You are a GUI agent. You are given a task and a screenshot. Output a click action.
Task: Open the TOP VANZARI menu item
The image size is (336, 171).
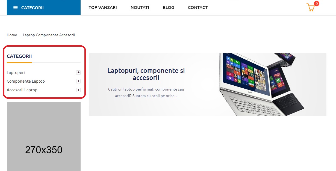coord(103,8)
